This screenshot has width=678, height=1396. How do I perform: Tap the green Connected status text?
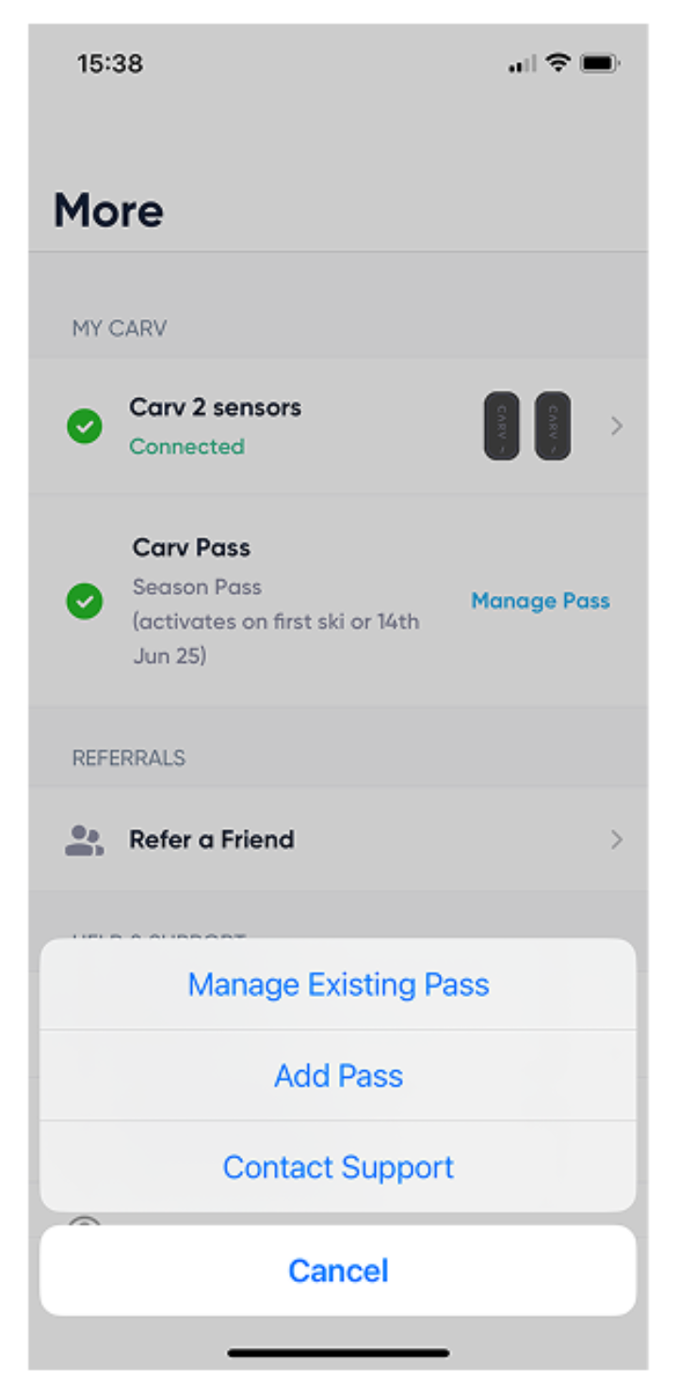186,446
